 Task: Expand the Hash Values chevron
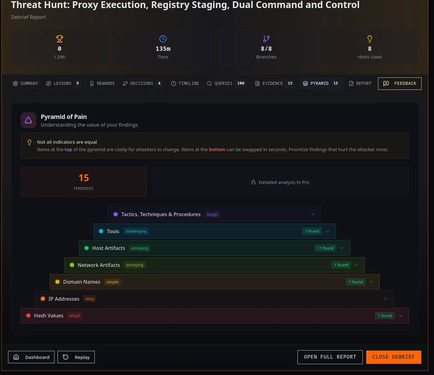click(401, 316)
